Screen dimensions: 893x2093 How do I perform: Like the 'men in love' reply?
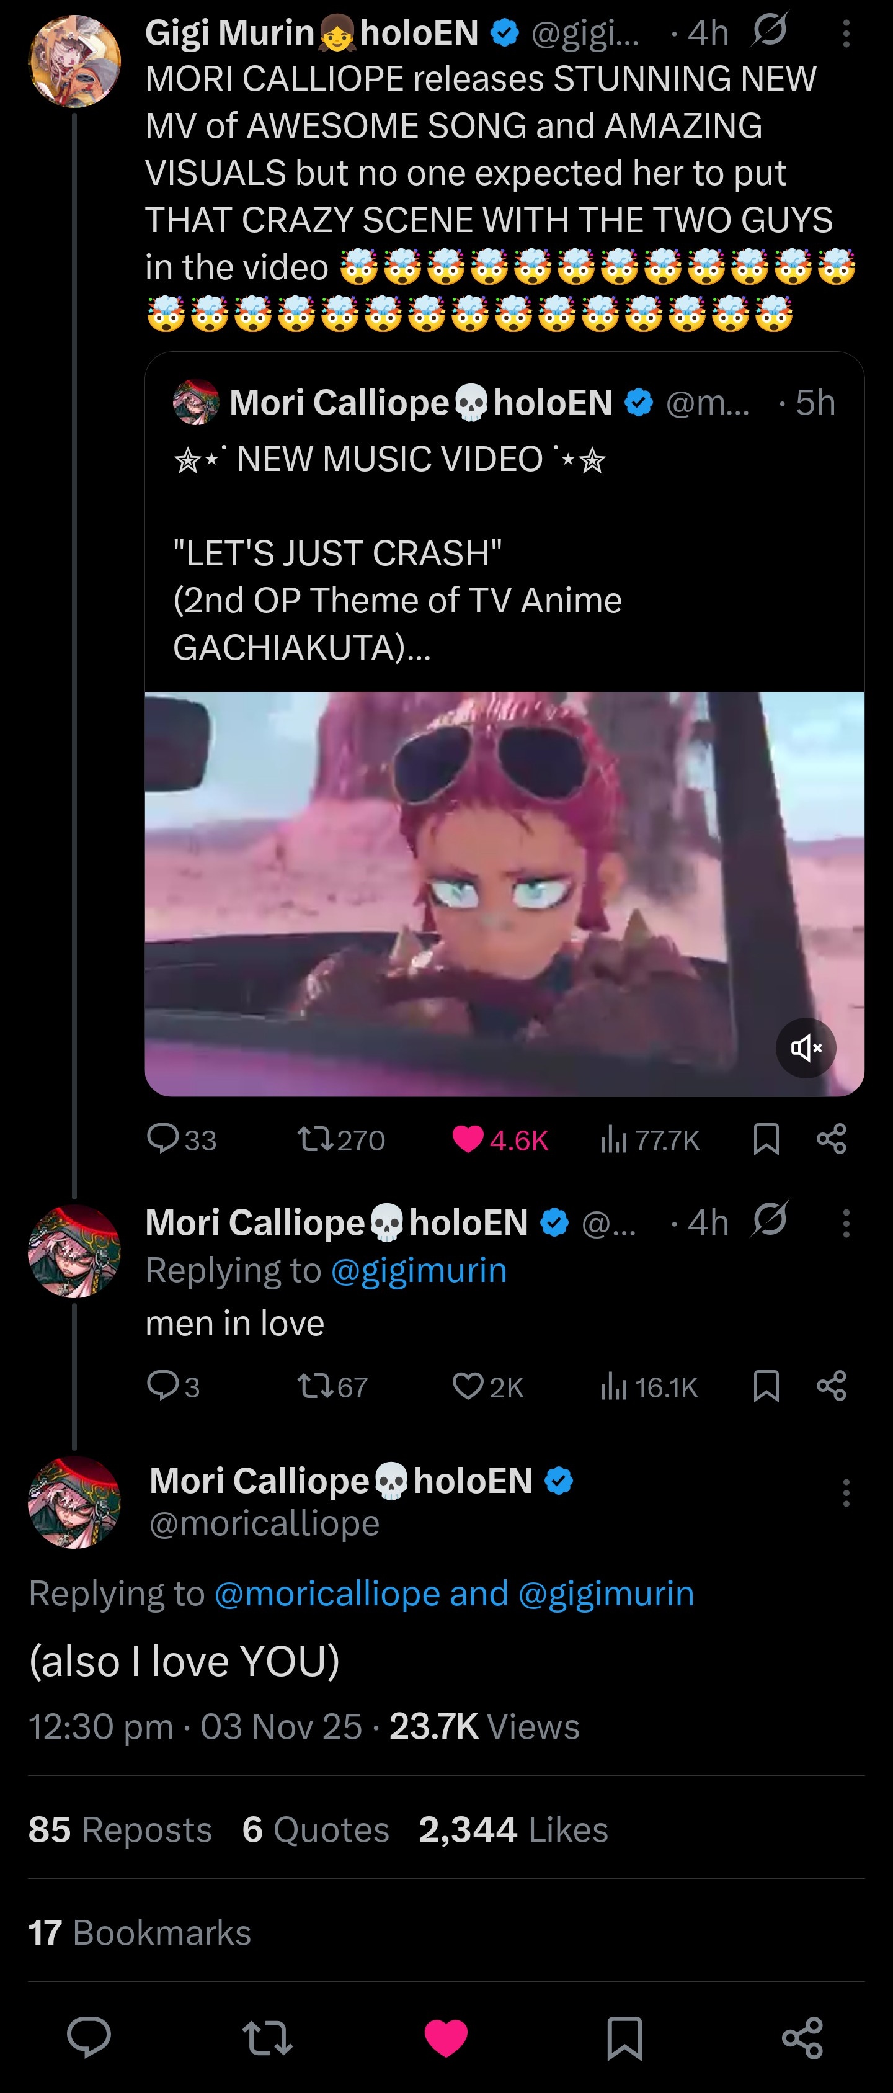pos(468,1386)
